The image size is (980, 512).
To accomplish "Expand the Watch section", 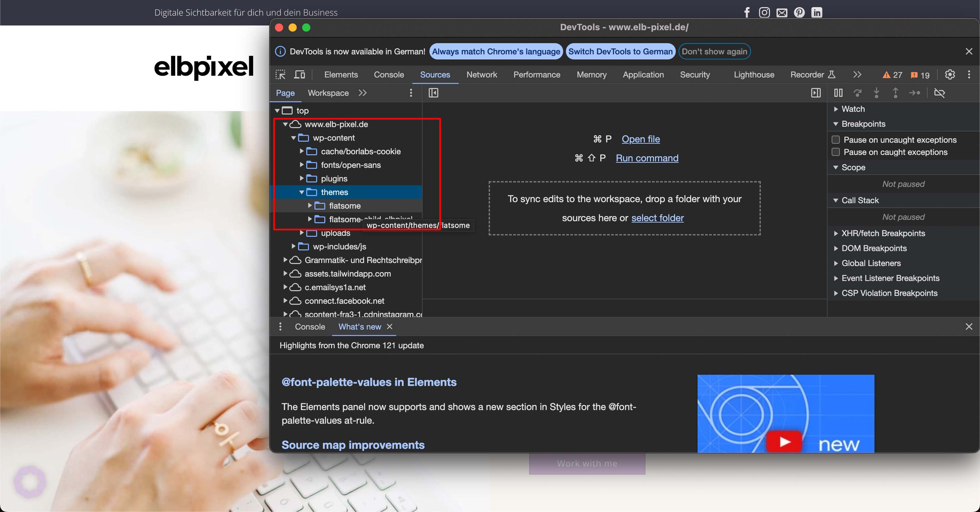I will (836, 109).
